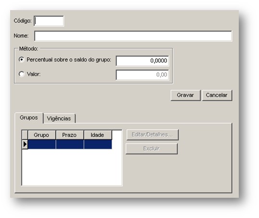Viewport: 259px width, 218px height.
Task: Select Percentual sobre o saldo do grupo option
Action: point(22,60)
